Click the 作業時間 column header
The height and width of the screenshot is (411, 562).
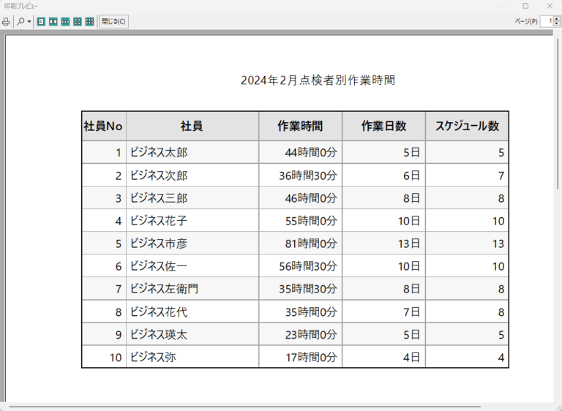[300, 126]
